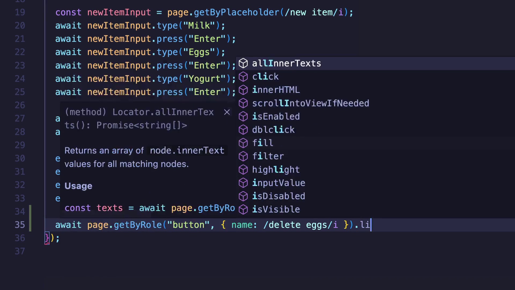Screen dimensions: 515x290
Task: Click press method on line 21
Action: 170,39
